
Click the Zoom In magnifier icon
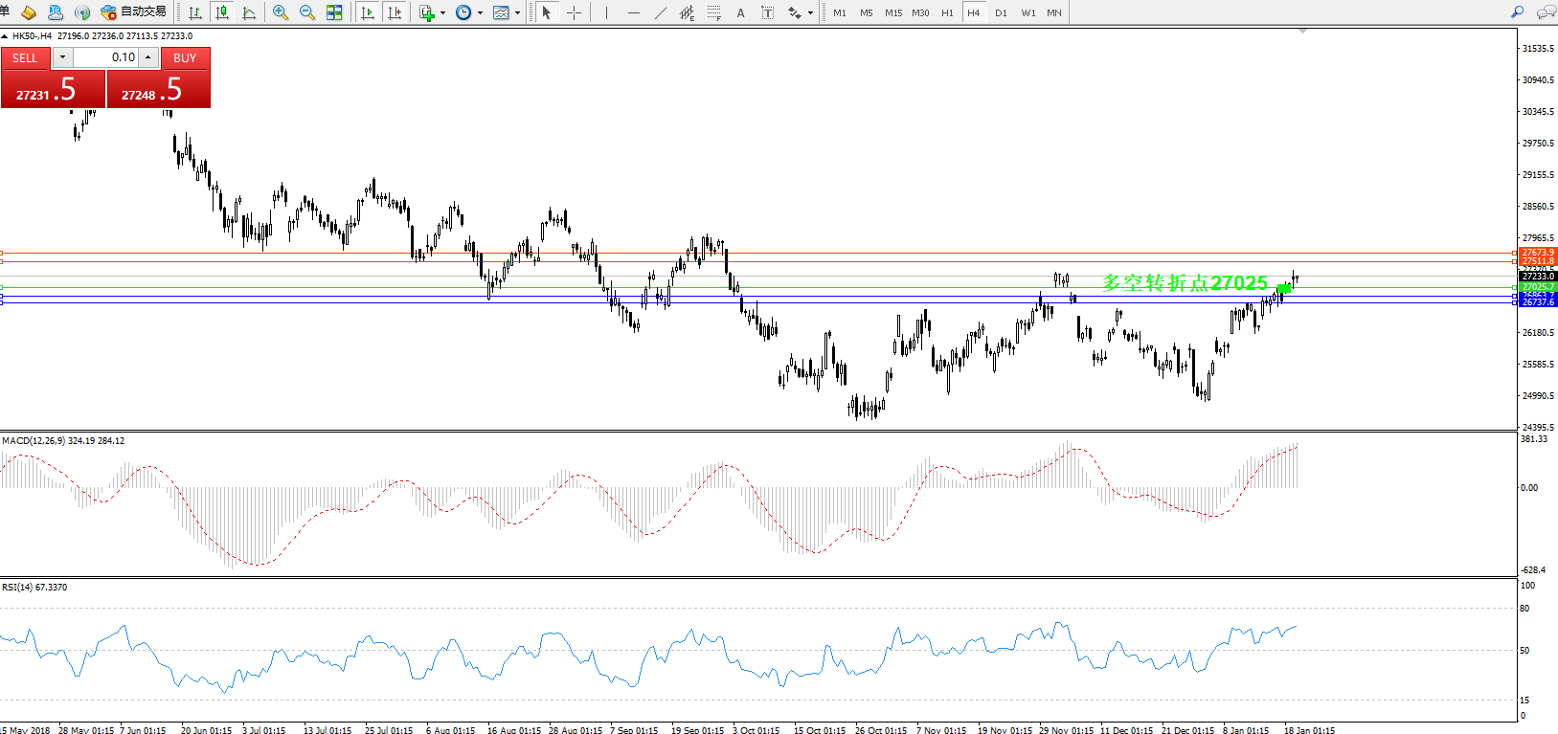(280, 12)
